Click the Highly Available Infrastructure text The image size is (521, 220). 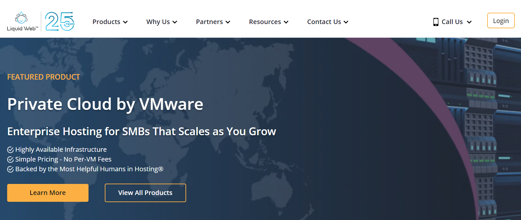coord(61,149)
